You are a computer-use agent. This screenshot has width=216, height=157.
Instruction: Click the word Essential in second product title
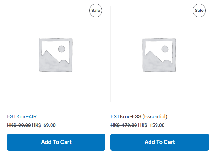coord(155,116)
